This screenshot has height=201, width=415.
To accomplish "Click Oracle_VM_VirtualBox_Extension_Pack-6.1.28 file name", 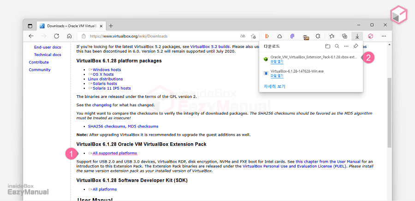I will click(314, 57).
